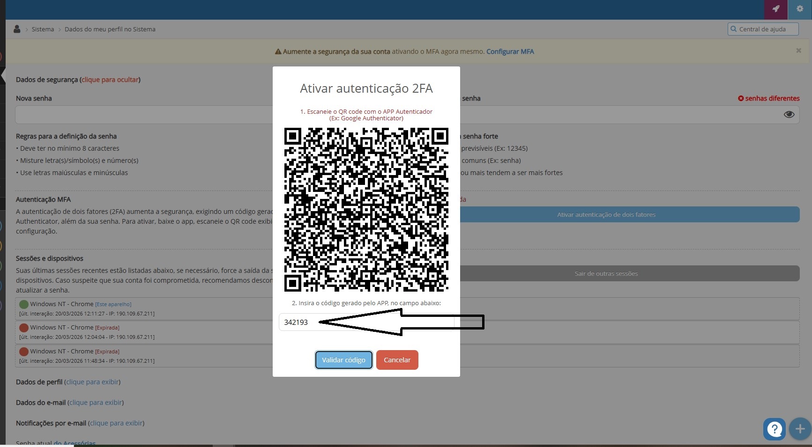Image resolution: width=812 pixels, height=447 pixels.
Task: Open the Configurar MFA link
Action: [510, 51]
